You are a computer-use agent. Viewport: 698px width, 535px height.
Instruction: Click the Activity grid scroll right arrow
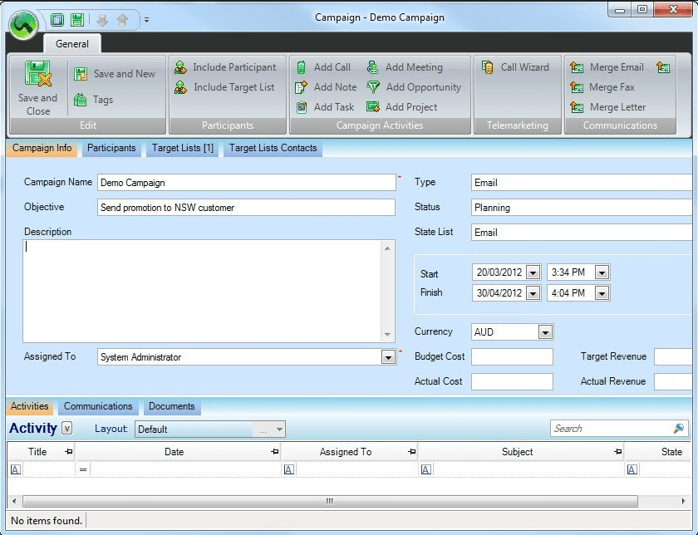[x=683, y=501]
